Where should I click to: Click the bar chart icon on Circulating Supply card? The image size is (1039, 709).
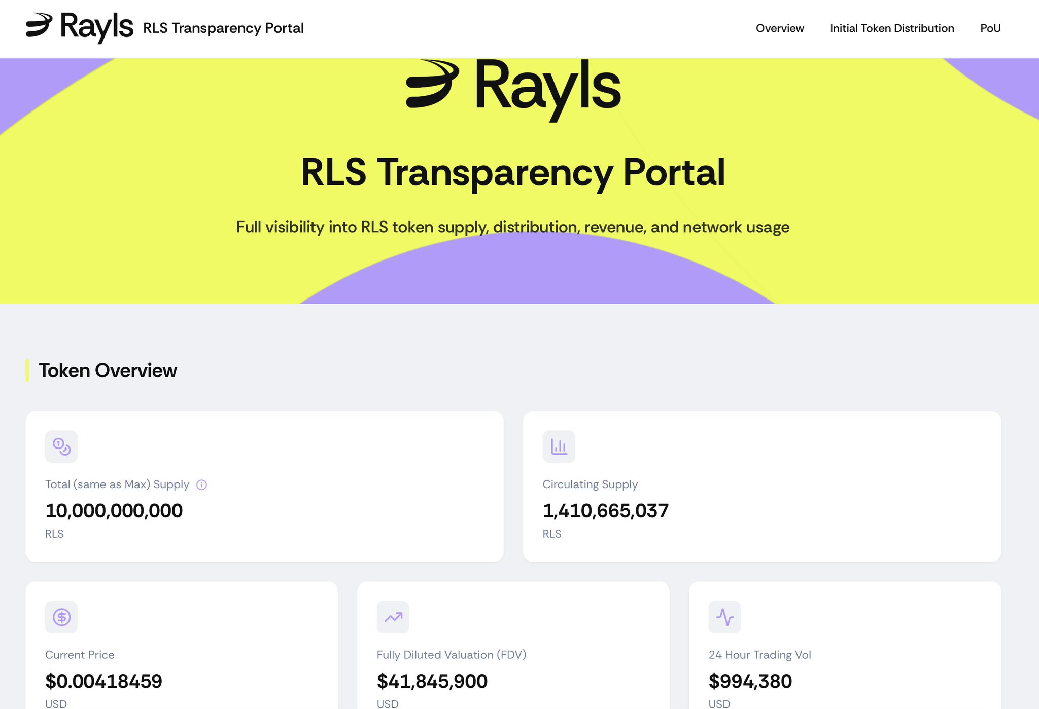[559, 446]
